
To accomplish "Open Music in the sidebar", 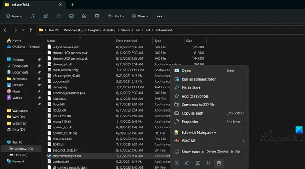I will pos(14,91).
